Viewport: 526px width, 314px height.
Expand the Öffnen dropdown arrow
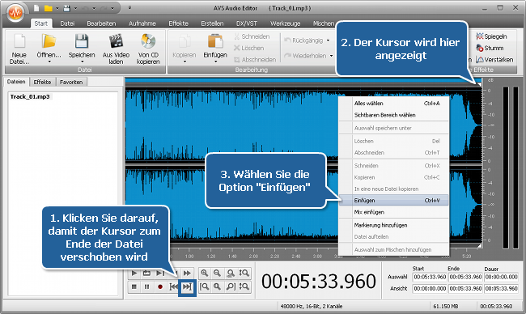(x=49, y=62)
